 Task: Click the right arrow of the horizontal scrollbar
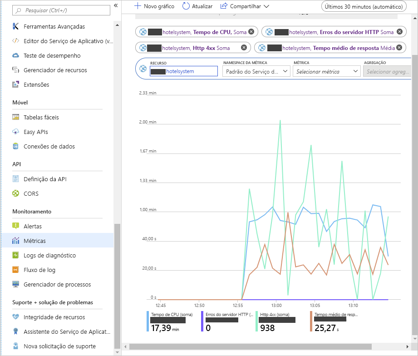click(408, 346)
